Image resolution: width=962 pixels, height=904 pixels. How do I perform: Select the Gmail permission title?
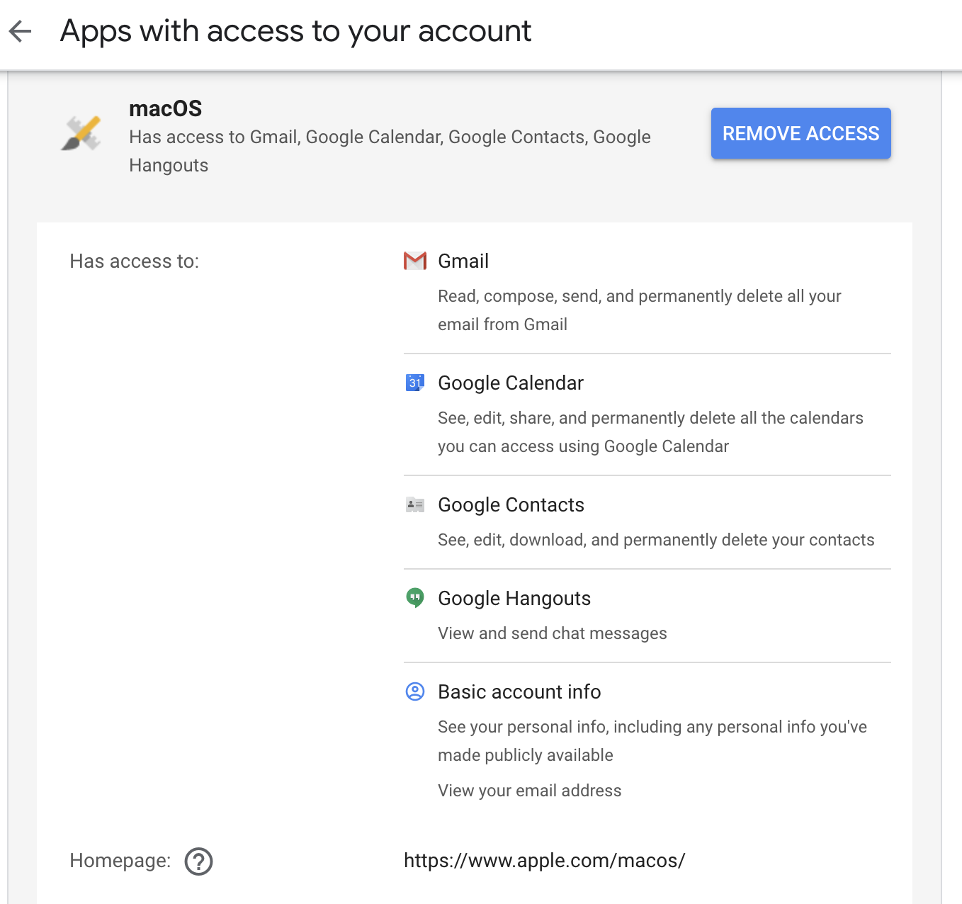[x=463, y=261]
